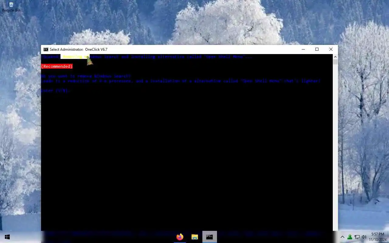
Task: Minimize the OneClick V6.7 window
Action: coord(303,49)
